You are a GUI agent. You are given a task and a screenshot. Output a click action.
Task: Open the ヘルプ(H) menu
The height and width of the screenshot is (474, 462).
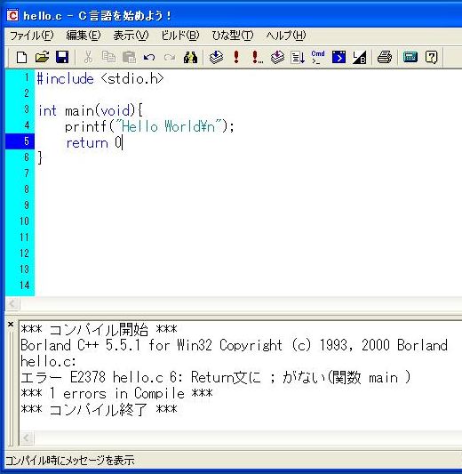pos(286,36)
